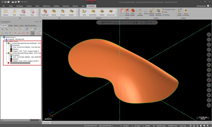Click the New file icon
212x127 pixels.
(3, 2)
